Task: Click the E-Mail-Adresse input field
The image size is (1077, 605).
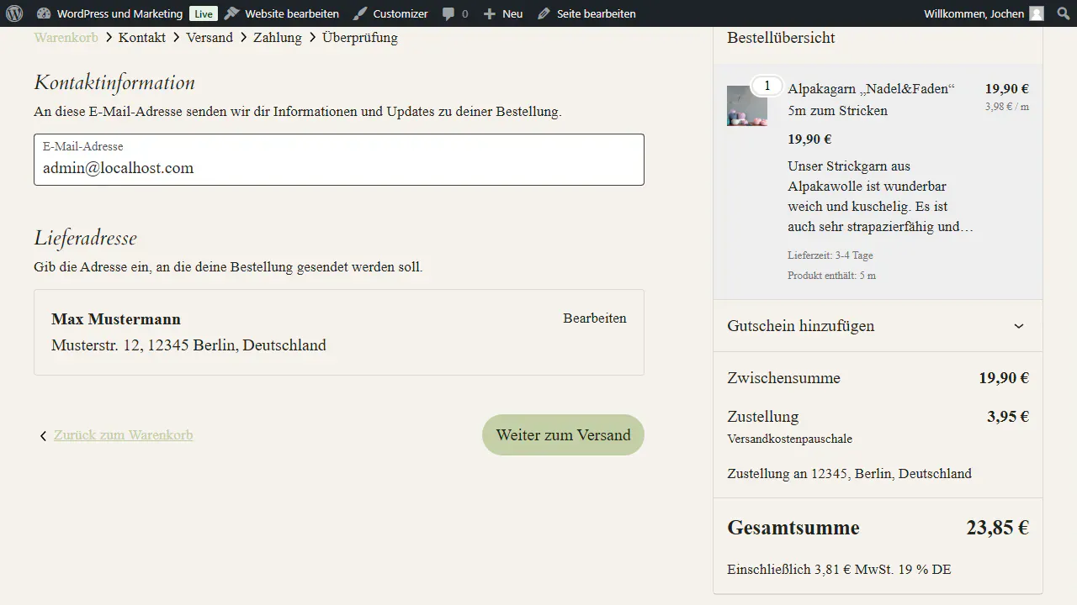Action: (339, 160)
